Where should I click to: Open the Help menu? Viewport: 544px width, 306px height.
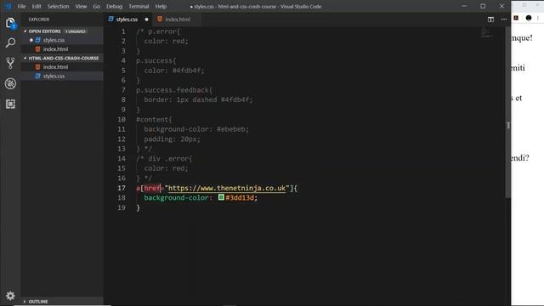coord(161,6)
